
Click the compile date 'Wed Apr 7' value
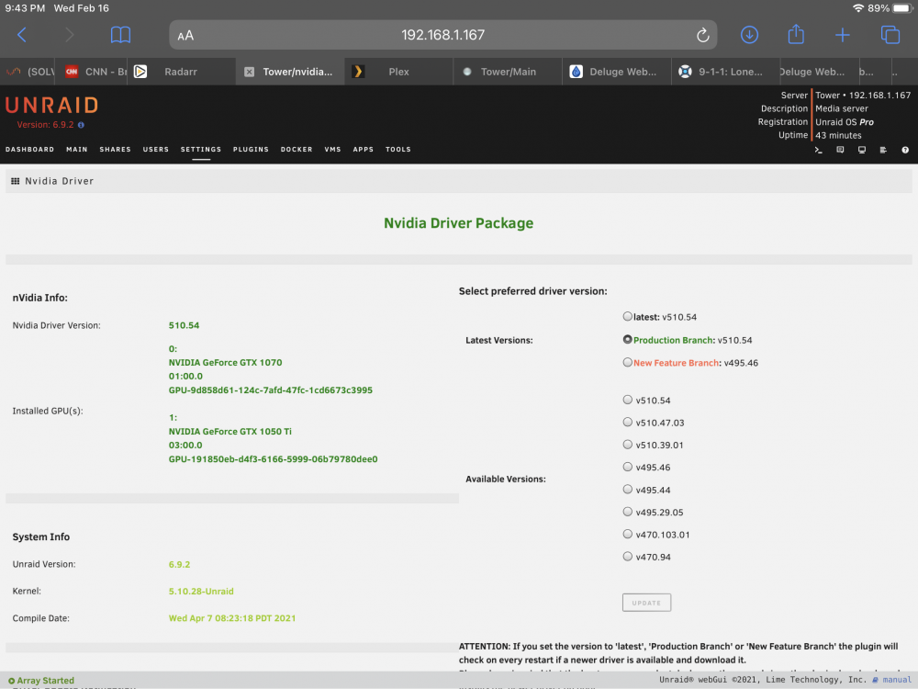pos(232,618)
